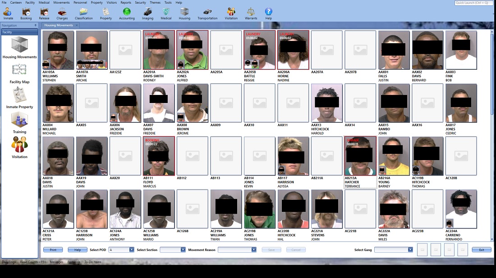Open the Movements menu
The width and height of the screenshot is (496, 278).
coord(61,3)
